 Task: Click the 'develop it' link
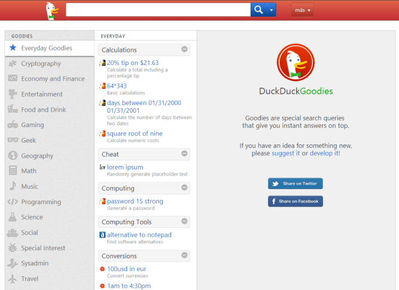pos(324,153)
